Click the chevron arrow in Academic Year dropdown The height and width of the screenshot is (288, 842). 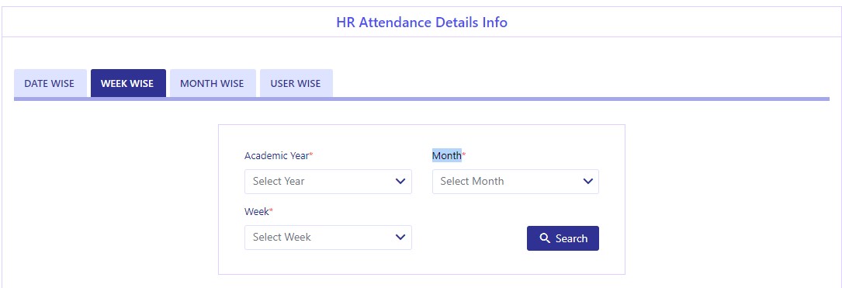tap(400, 181)
